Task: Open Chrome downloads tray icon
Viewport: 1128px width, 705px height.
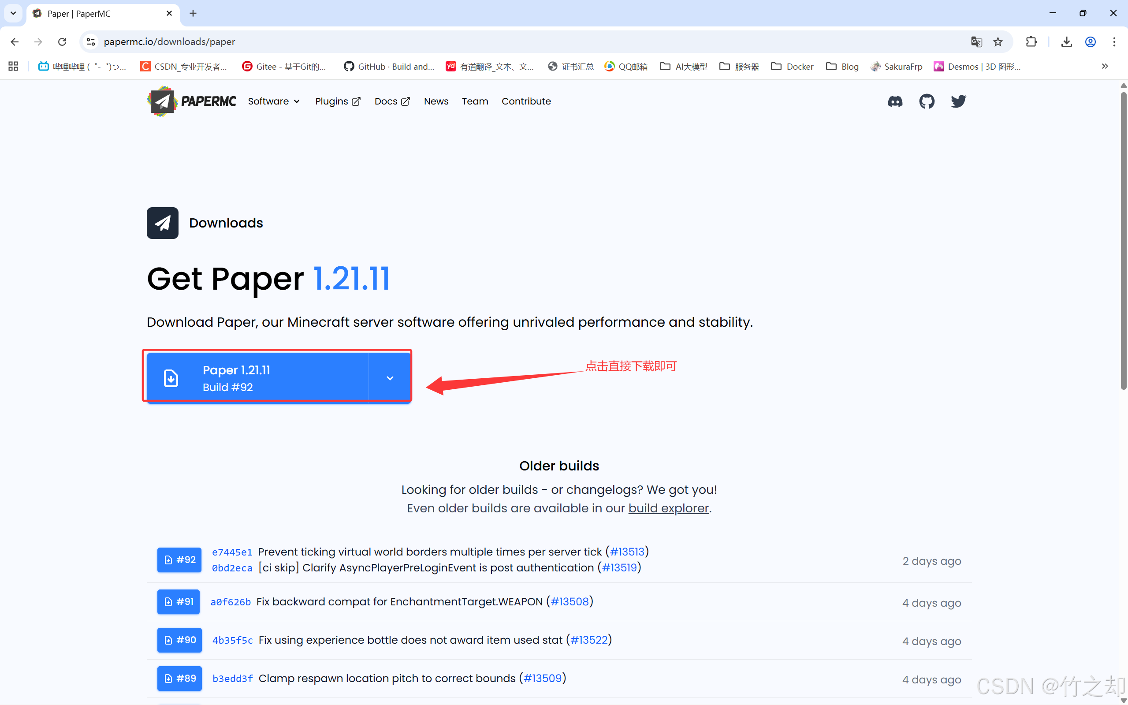Action: pos(1066,42)
